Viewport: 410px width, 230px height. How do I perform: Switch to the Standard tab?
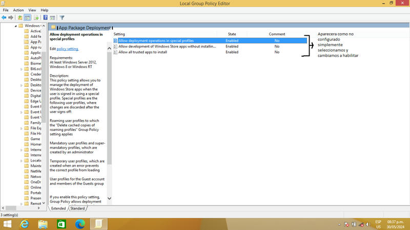[x=77, y=209]
